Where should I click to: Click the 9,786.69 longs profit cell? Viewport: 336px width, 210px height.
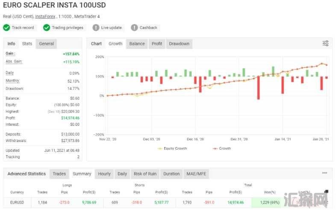point(89,202)
